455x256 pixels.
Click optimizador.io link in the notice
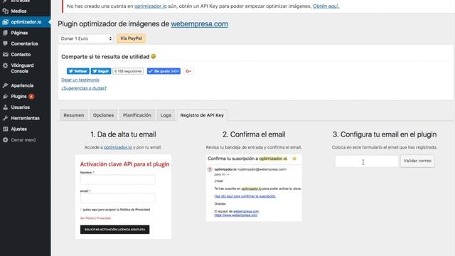pos(150,6)
